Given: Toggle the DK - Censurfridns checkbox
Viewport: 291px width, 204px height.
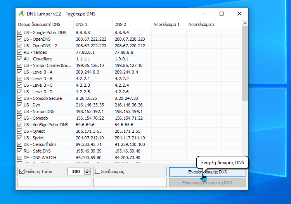Looking at the screenshot, I should click(19, 144).
